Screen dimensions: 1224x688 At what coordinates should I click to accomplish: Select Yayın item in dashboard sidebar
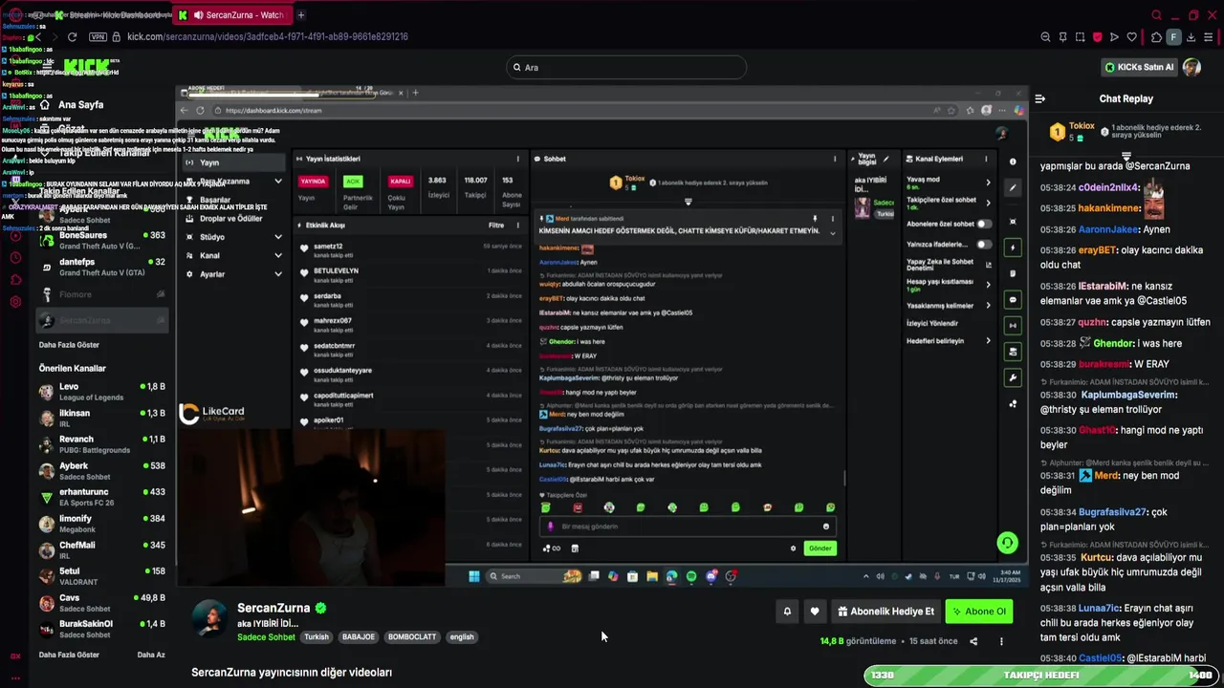click(234, 162)
